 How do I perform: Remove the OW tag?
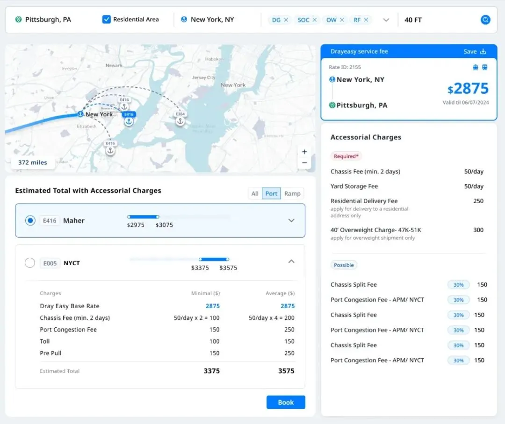[342, 20]
